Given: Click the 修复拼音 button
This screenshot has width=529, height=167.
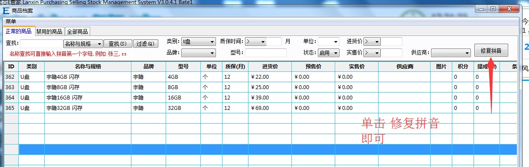Looking at the screenshot, I should (x=491, y=51).
